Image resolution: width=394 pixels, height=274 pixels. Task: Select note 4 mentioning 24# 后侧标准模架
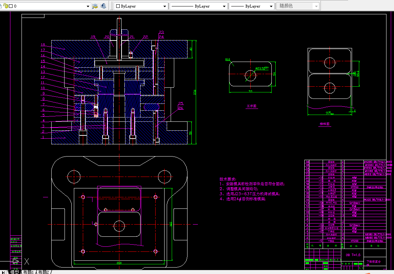tap(242, 199)
